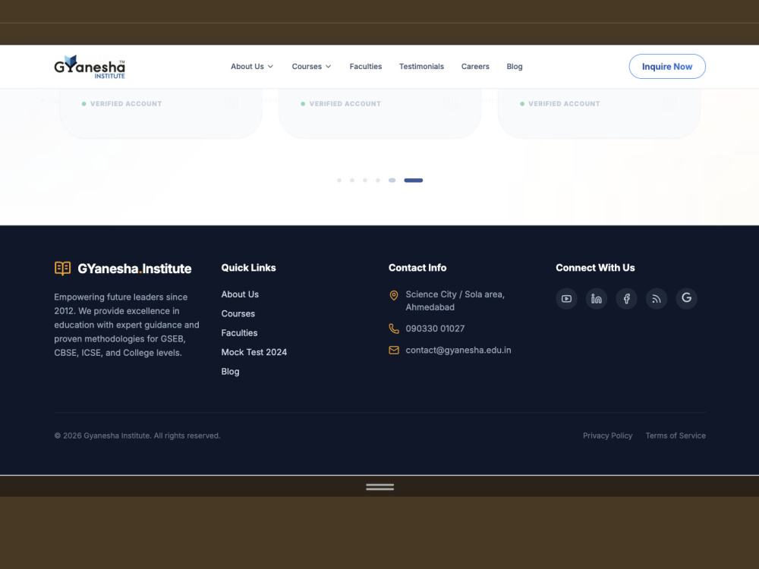Click the phone number 090330 01027
Screen dimensions: 759x569
435,329
